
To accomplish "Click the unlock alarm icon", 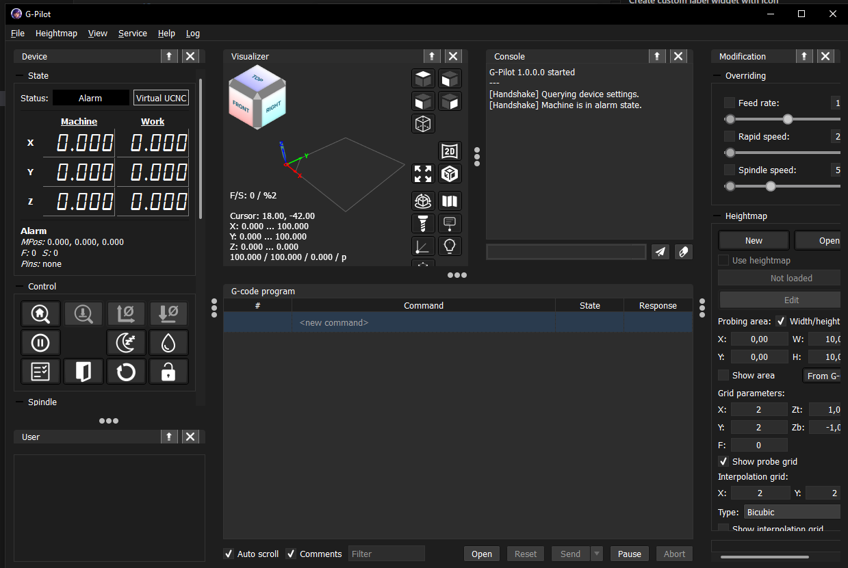I will click(x=168, y=371).
